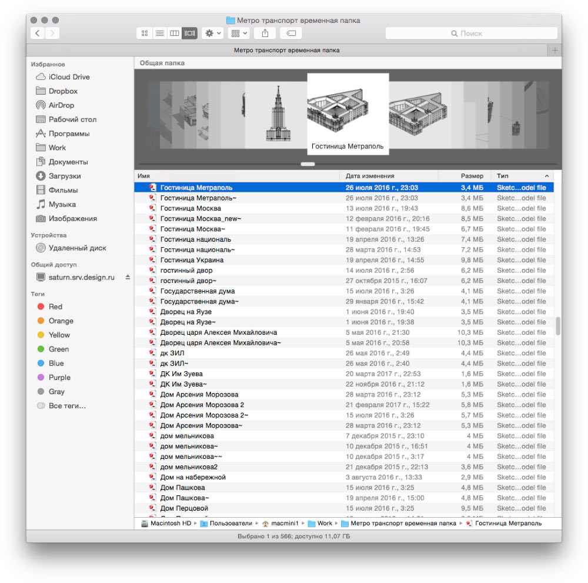Screen dimensions: 588x583
Task: Switch to list view in toolbar
Action: (x=159, y=34)
